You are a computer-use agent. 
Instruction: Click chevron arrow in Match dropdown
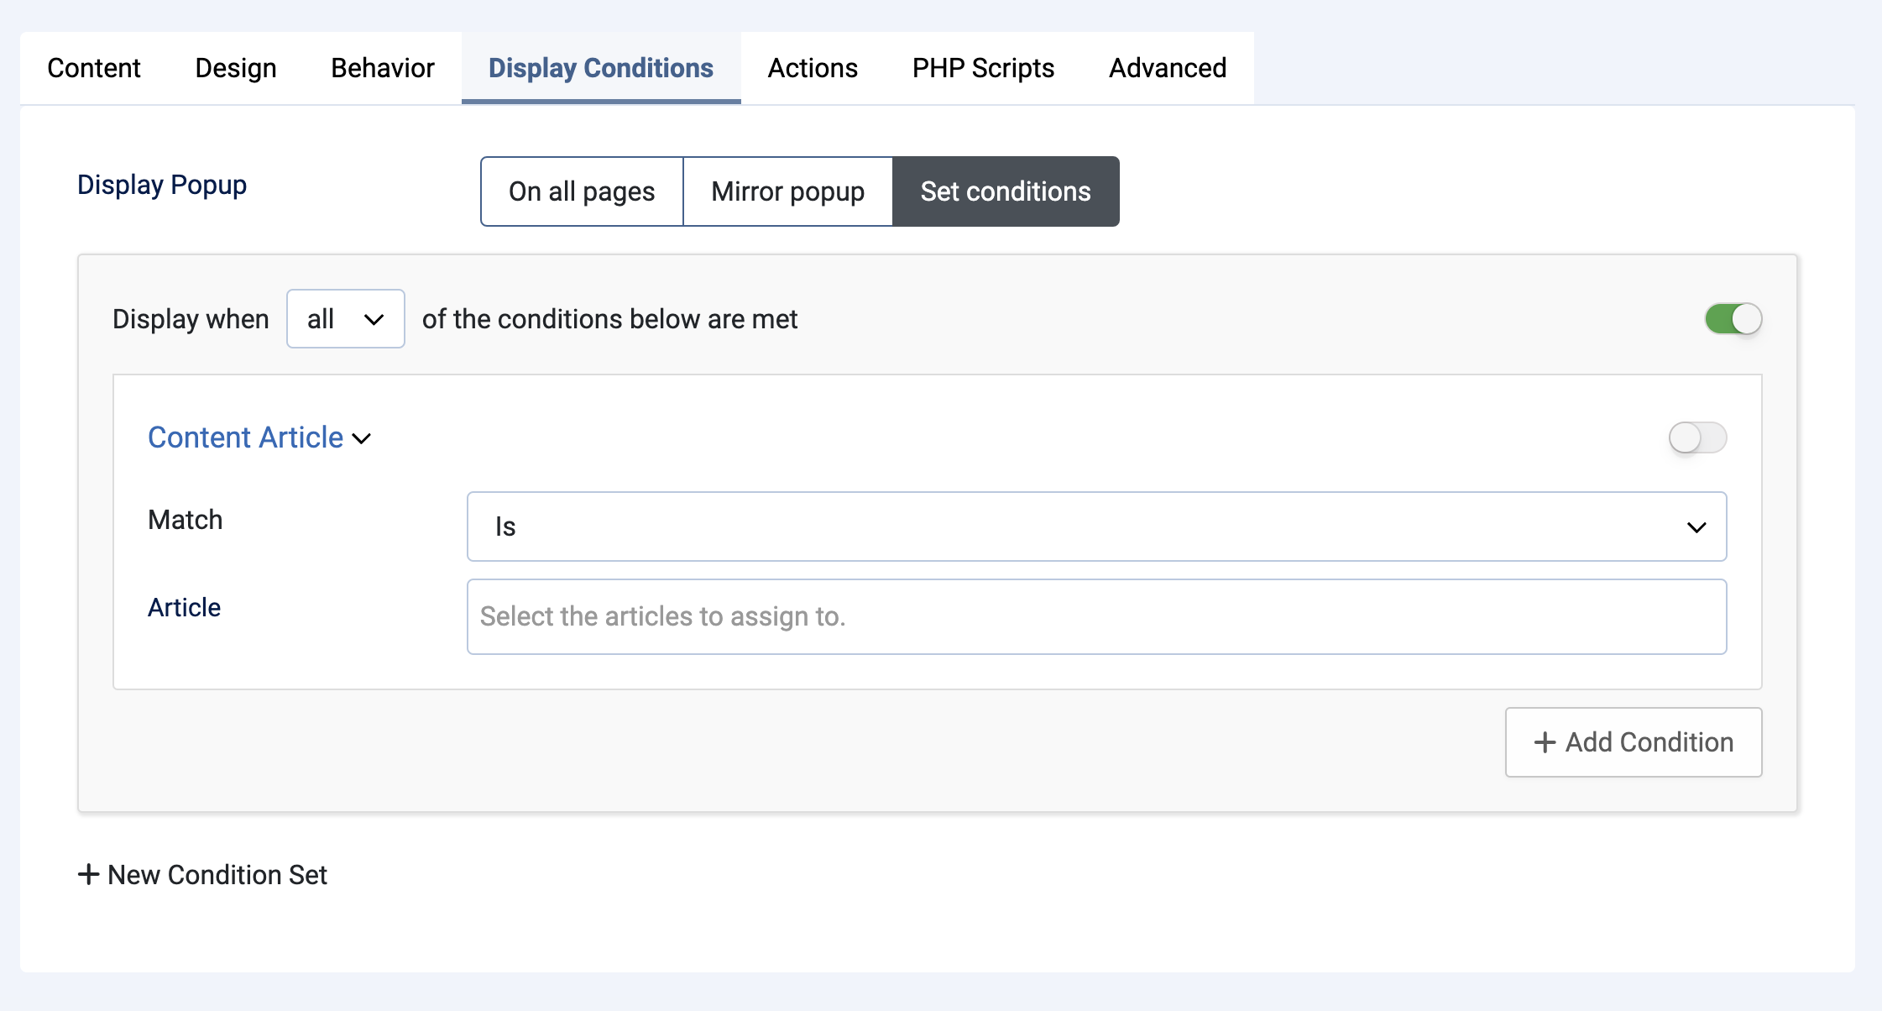click(1696, 527)
